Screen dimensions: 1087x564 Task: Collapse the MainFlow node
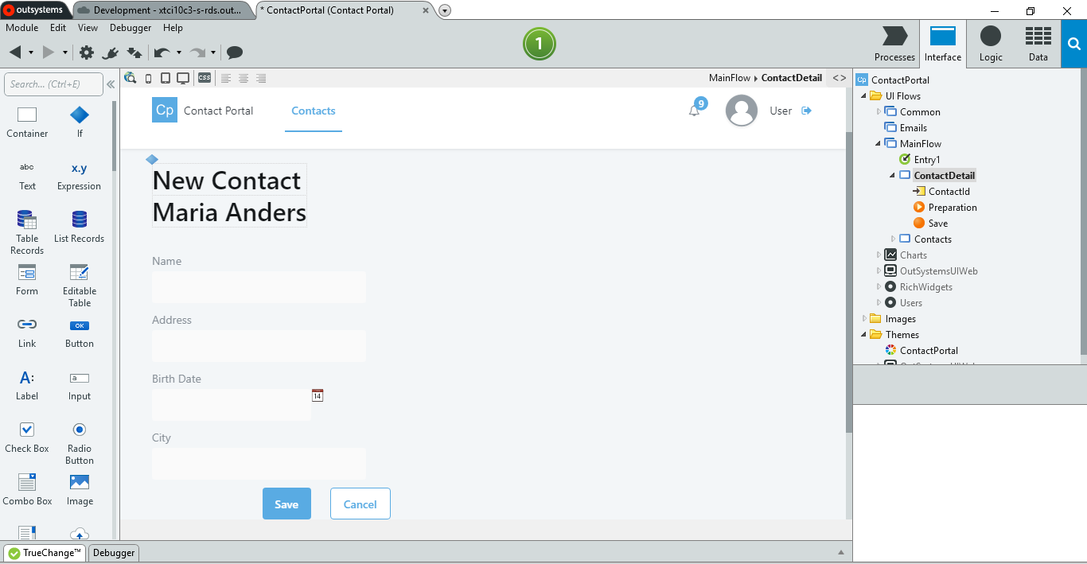pyautogui.click(x=879, y=144)
